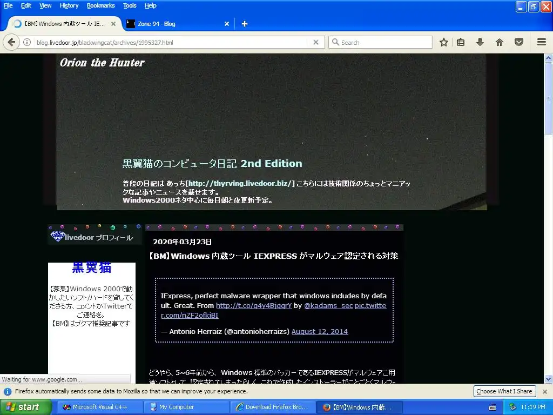Switch to Microsoft Visual C++ taskbar item
Image resolution: width=553 pixels, height=415 pixels.
tap(100, 407)
